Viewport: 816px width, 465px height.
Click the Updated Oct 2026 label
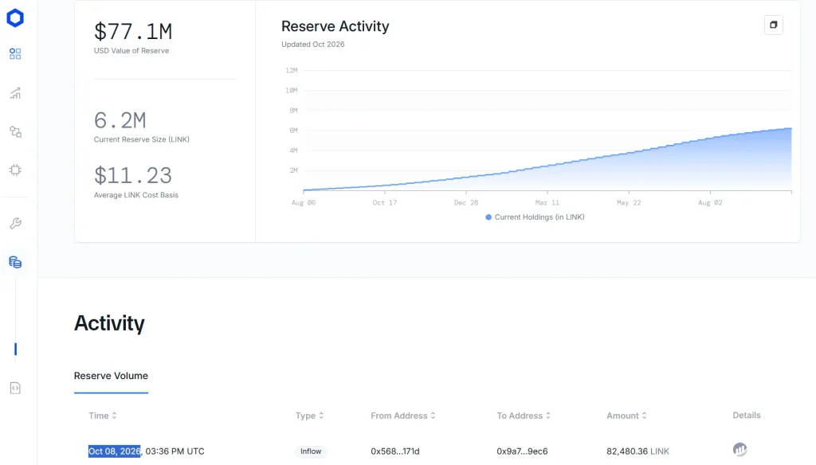click(312, 45)
